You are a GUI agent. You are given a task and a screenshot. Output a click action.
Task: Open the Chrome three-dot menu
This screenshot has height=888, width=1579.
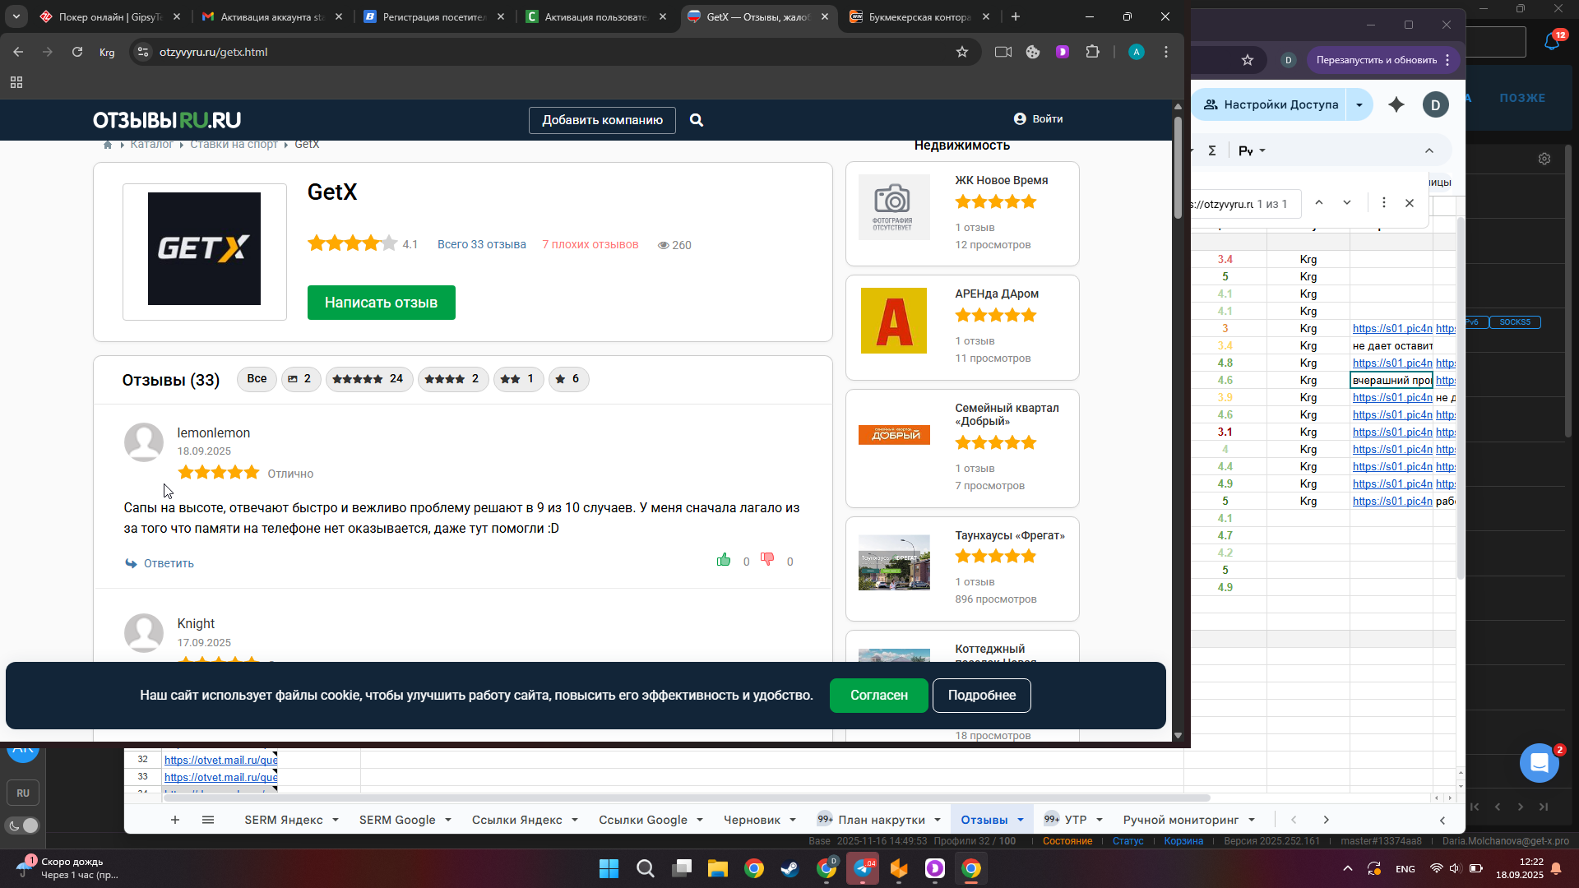click(x=1166, y=52)
